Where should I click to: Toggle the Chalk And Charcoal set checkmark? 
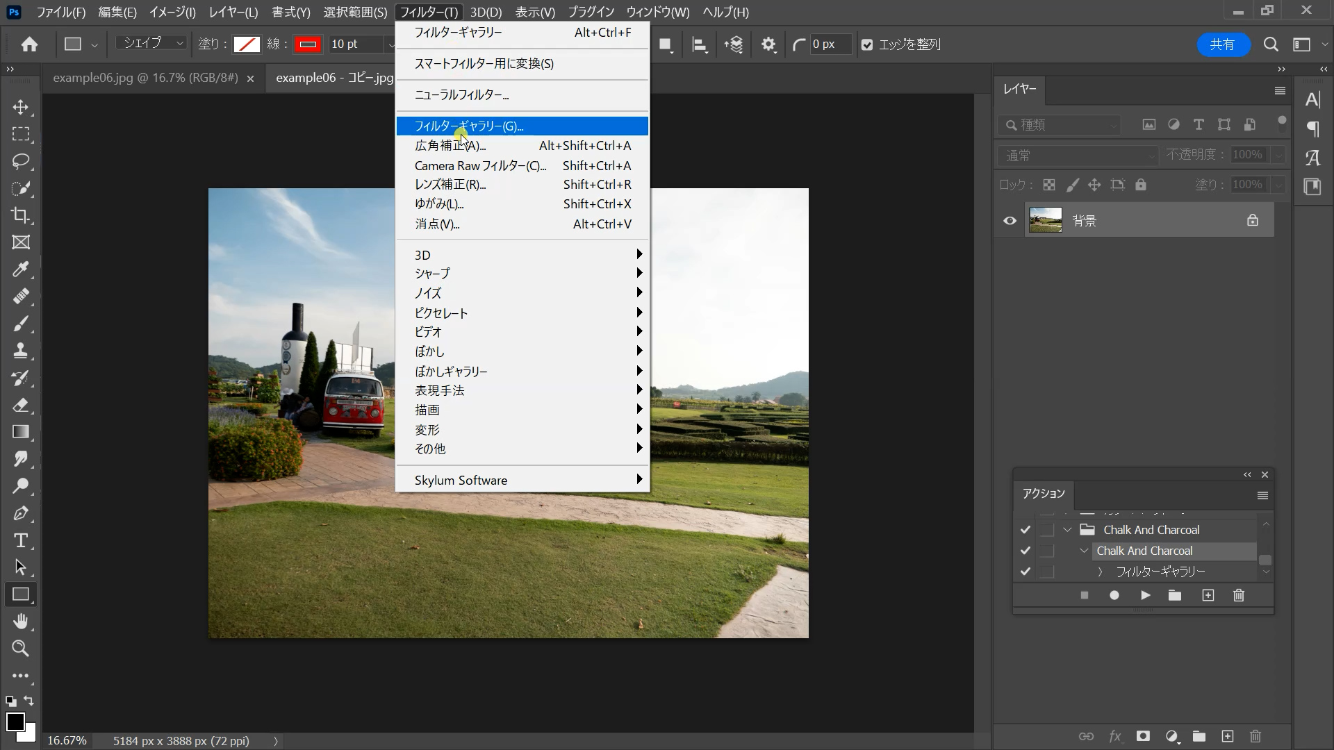1025,530
